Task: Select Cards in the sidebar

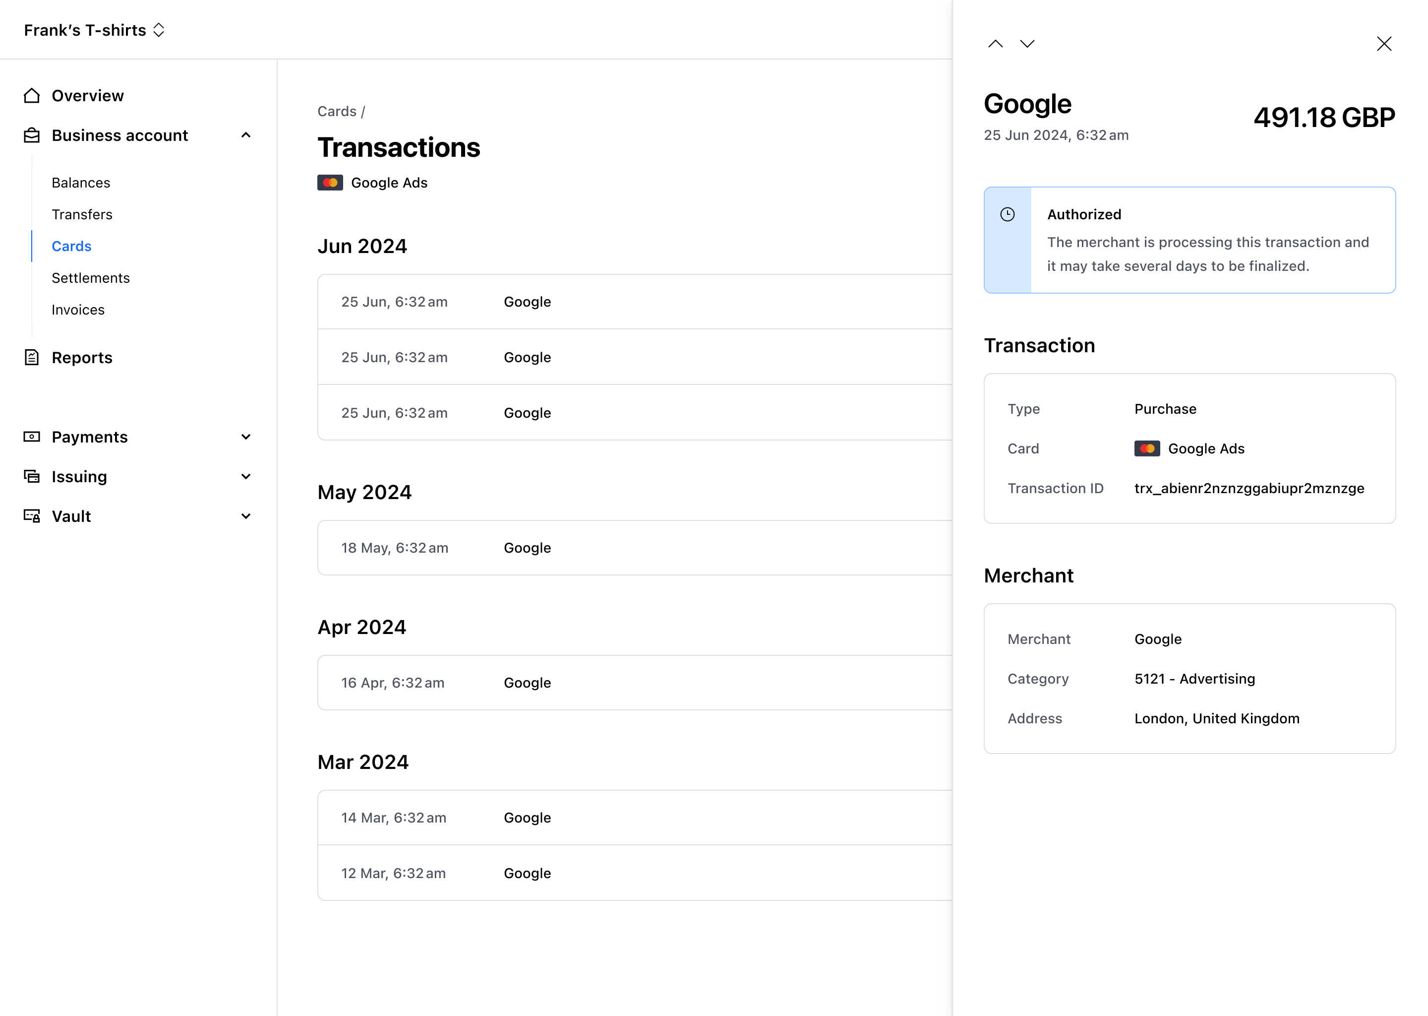Action: 71,246
